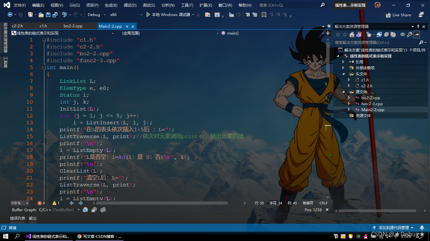Open the 调试(D) menu
The width and height of the screenshot is (430, 241).
click(130, 5)
